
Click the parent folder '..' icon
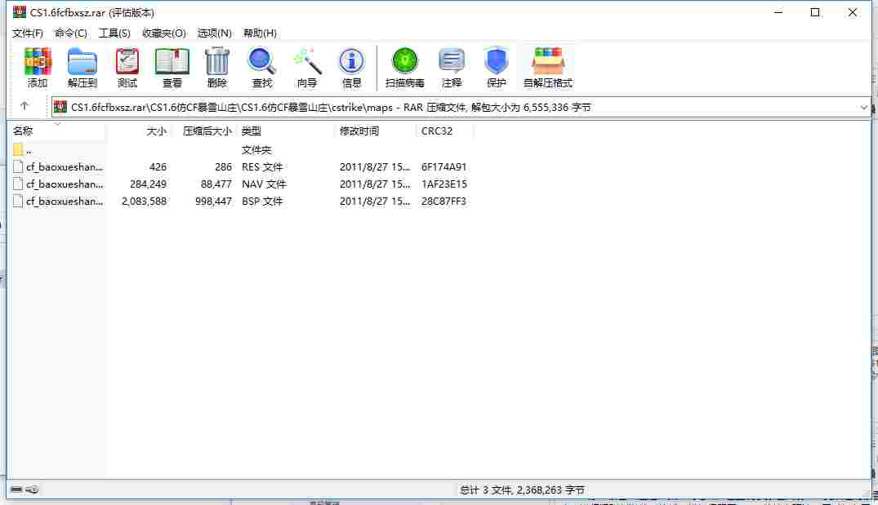(x=18, y=149)
